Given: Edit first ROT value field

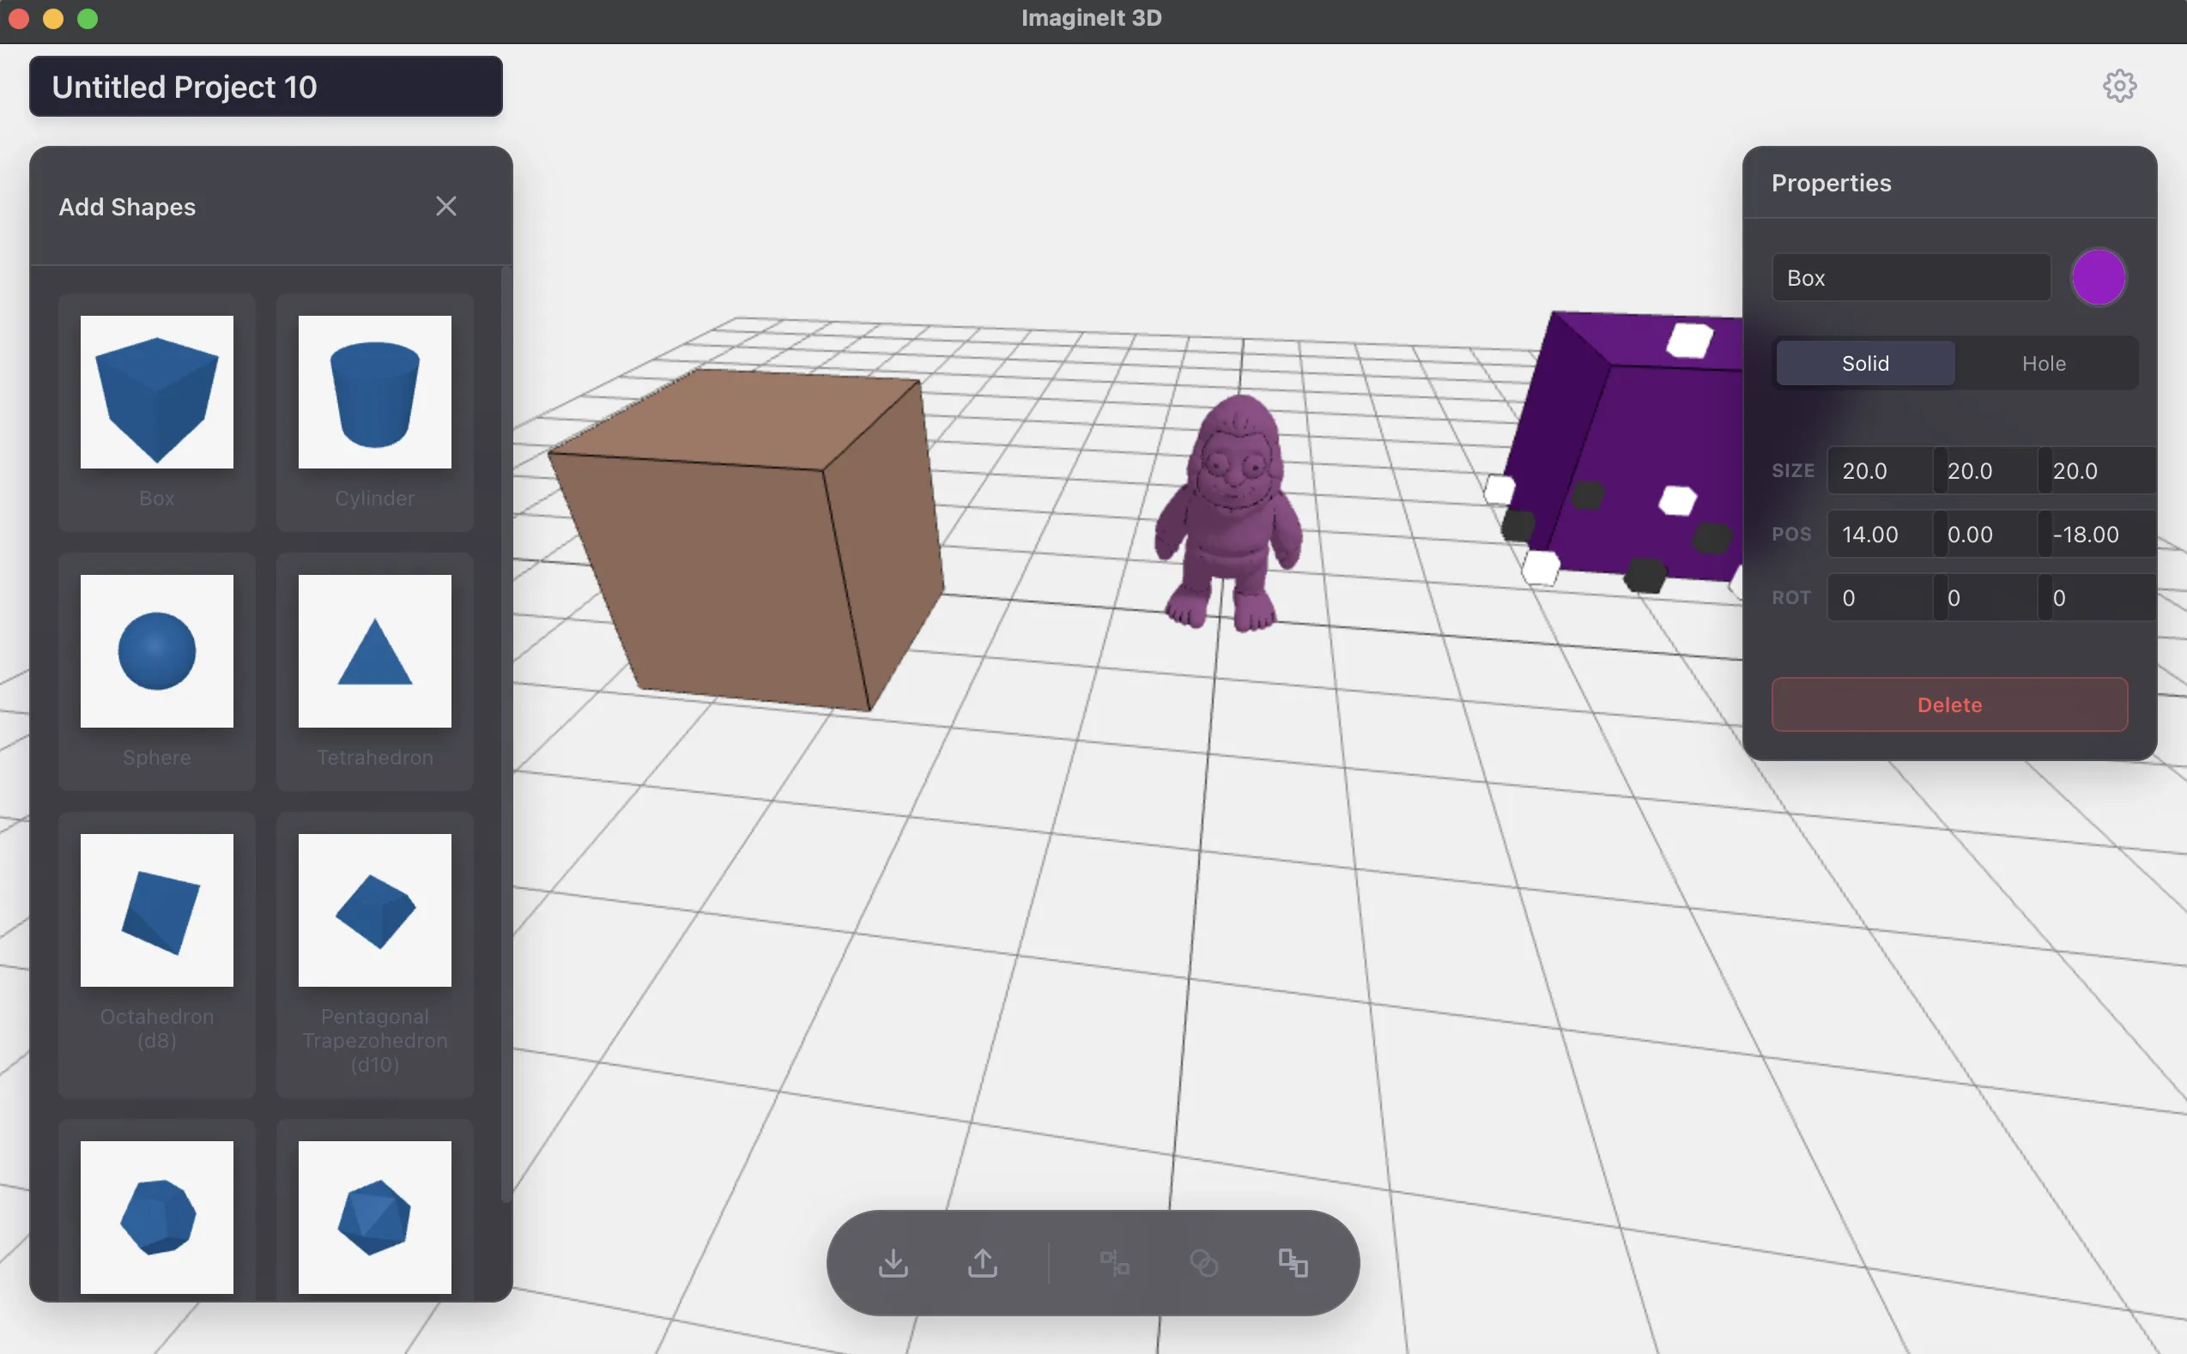Looking at the screenshot, I should [x=1880, y=597].
